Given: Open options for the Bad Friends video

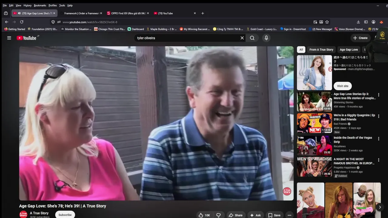Looking at the screenshot, I should coord(378,116).
